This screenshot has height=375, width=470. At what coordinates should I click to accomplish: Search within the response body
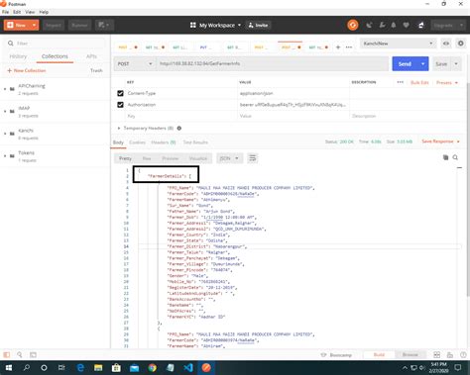pyautogui.click(x=455, y=157)
